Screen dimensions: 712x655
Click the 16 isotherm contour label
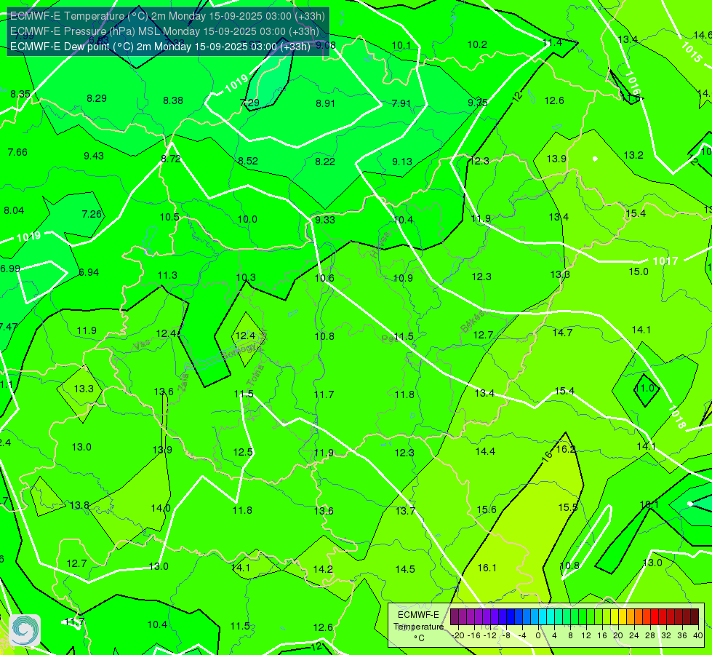[x=547, y=457]
